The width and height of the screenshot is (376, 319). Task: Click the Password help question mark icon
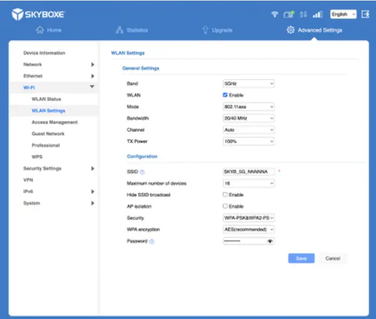[x=152, y=241]
